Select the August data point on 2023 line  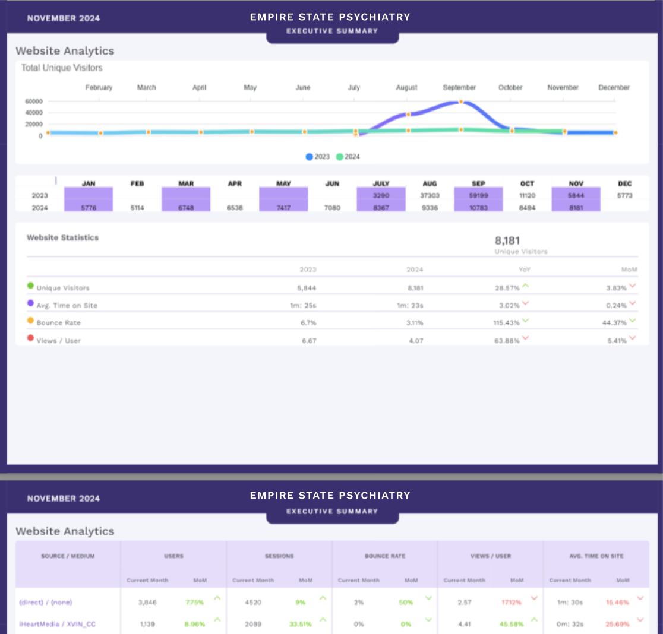pos(408,114)
